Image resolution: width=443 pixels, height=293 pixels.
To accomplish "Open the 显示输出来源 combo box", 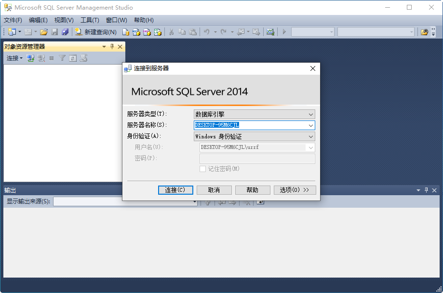I will [125, 201].
